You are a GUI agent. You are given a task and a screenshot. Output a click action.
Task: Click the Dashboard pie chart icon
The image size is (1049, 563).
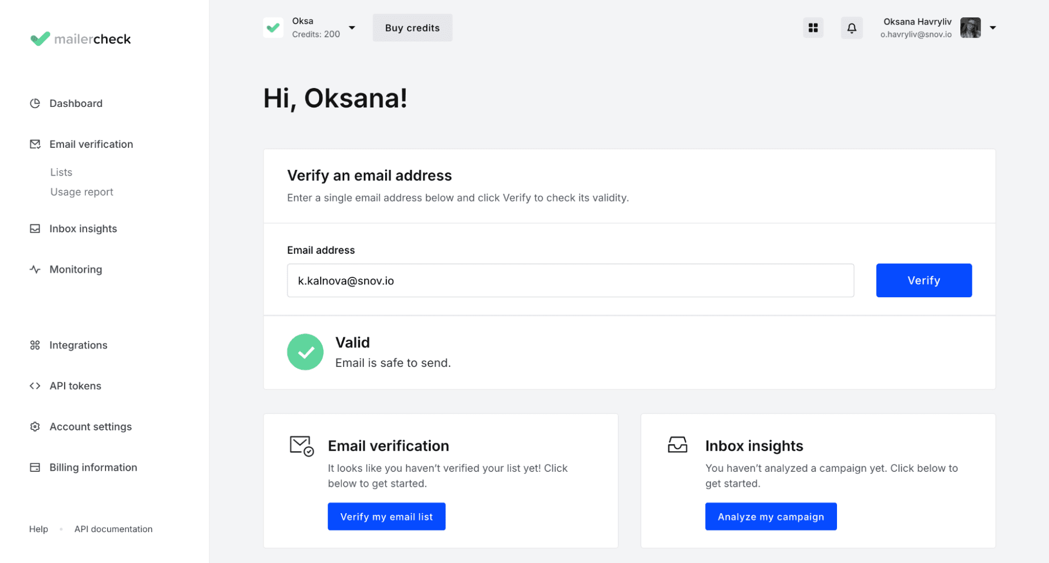tap(35, 103)
